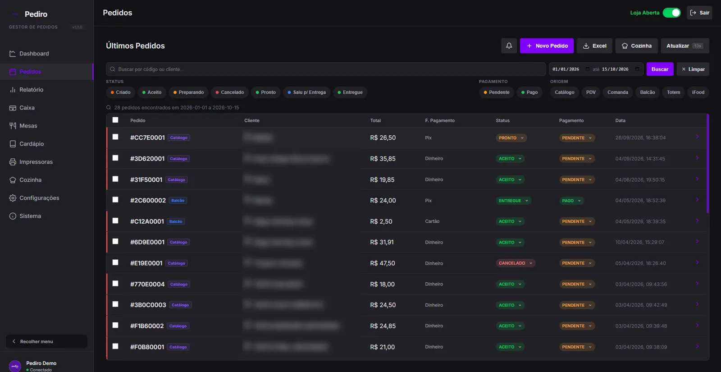Open order #3D620001 details arrow
Screen dimensions: 721x372
[x=697, y=158]
